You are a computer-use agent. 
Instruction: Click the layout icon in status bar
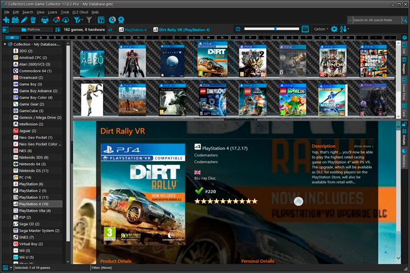tap(5, 268)
